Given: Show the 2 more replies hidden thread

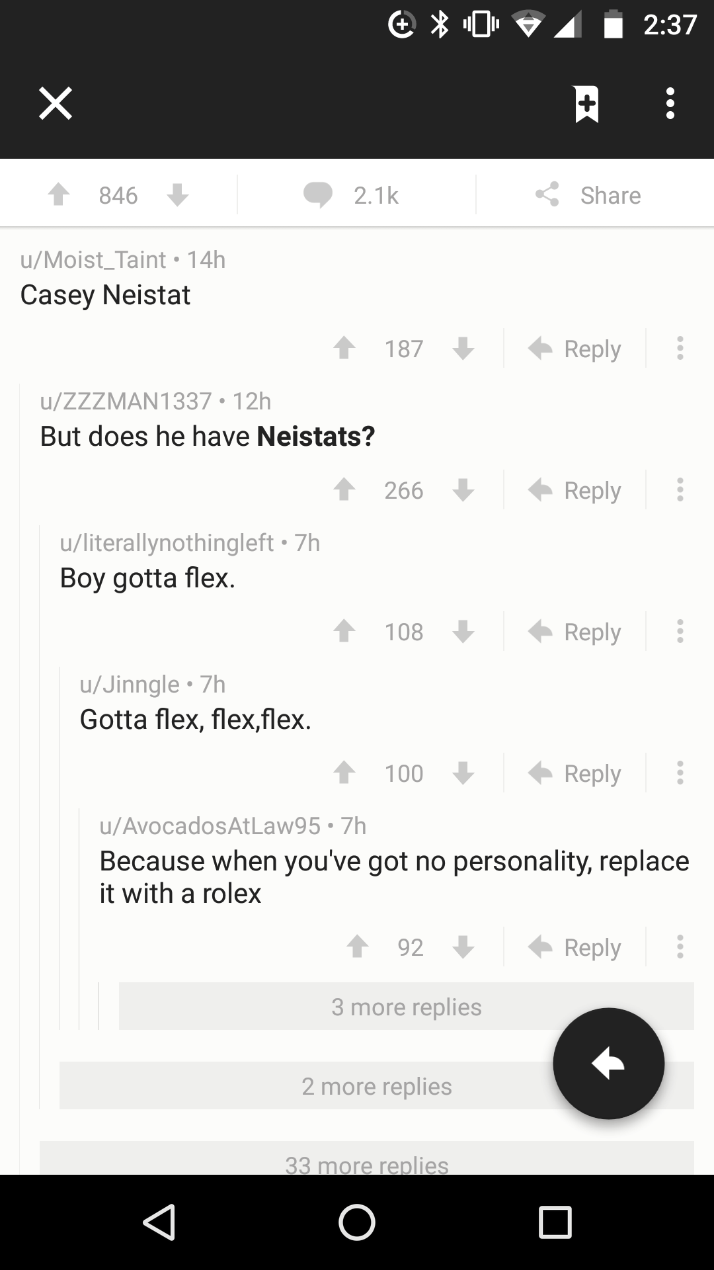Looking at the screenshot, I should 376,1085.
